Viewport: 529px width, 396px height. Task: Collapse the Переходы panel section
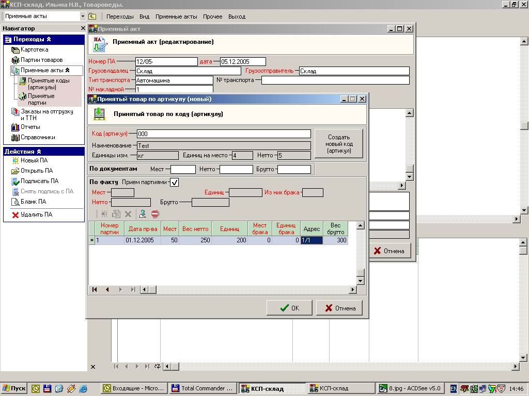(x=49, y=39)
